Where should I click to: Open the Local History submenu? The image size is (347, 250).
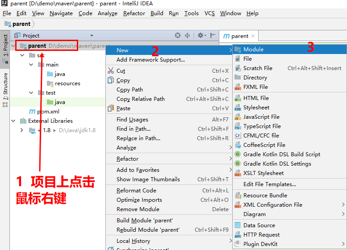coord(169,241)
